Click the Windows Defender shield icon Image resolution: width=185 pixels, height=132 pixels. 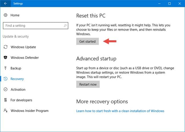click(x=5, y=57)
